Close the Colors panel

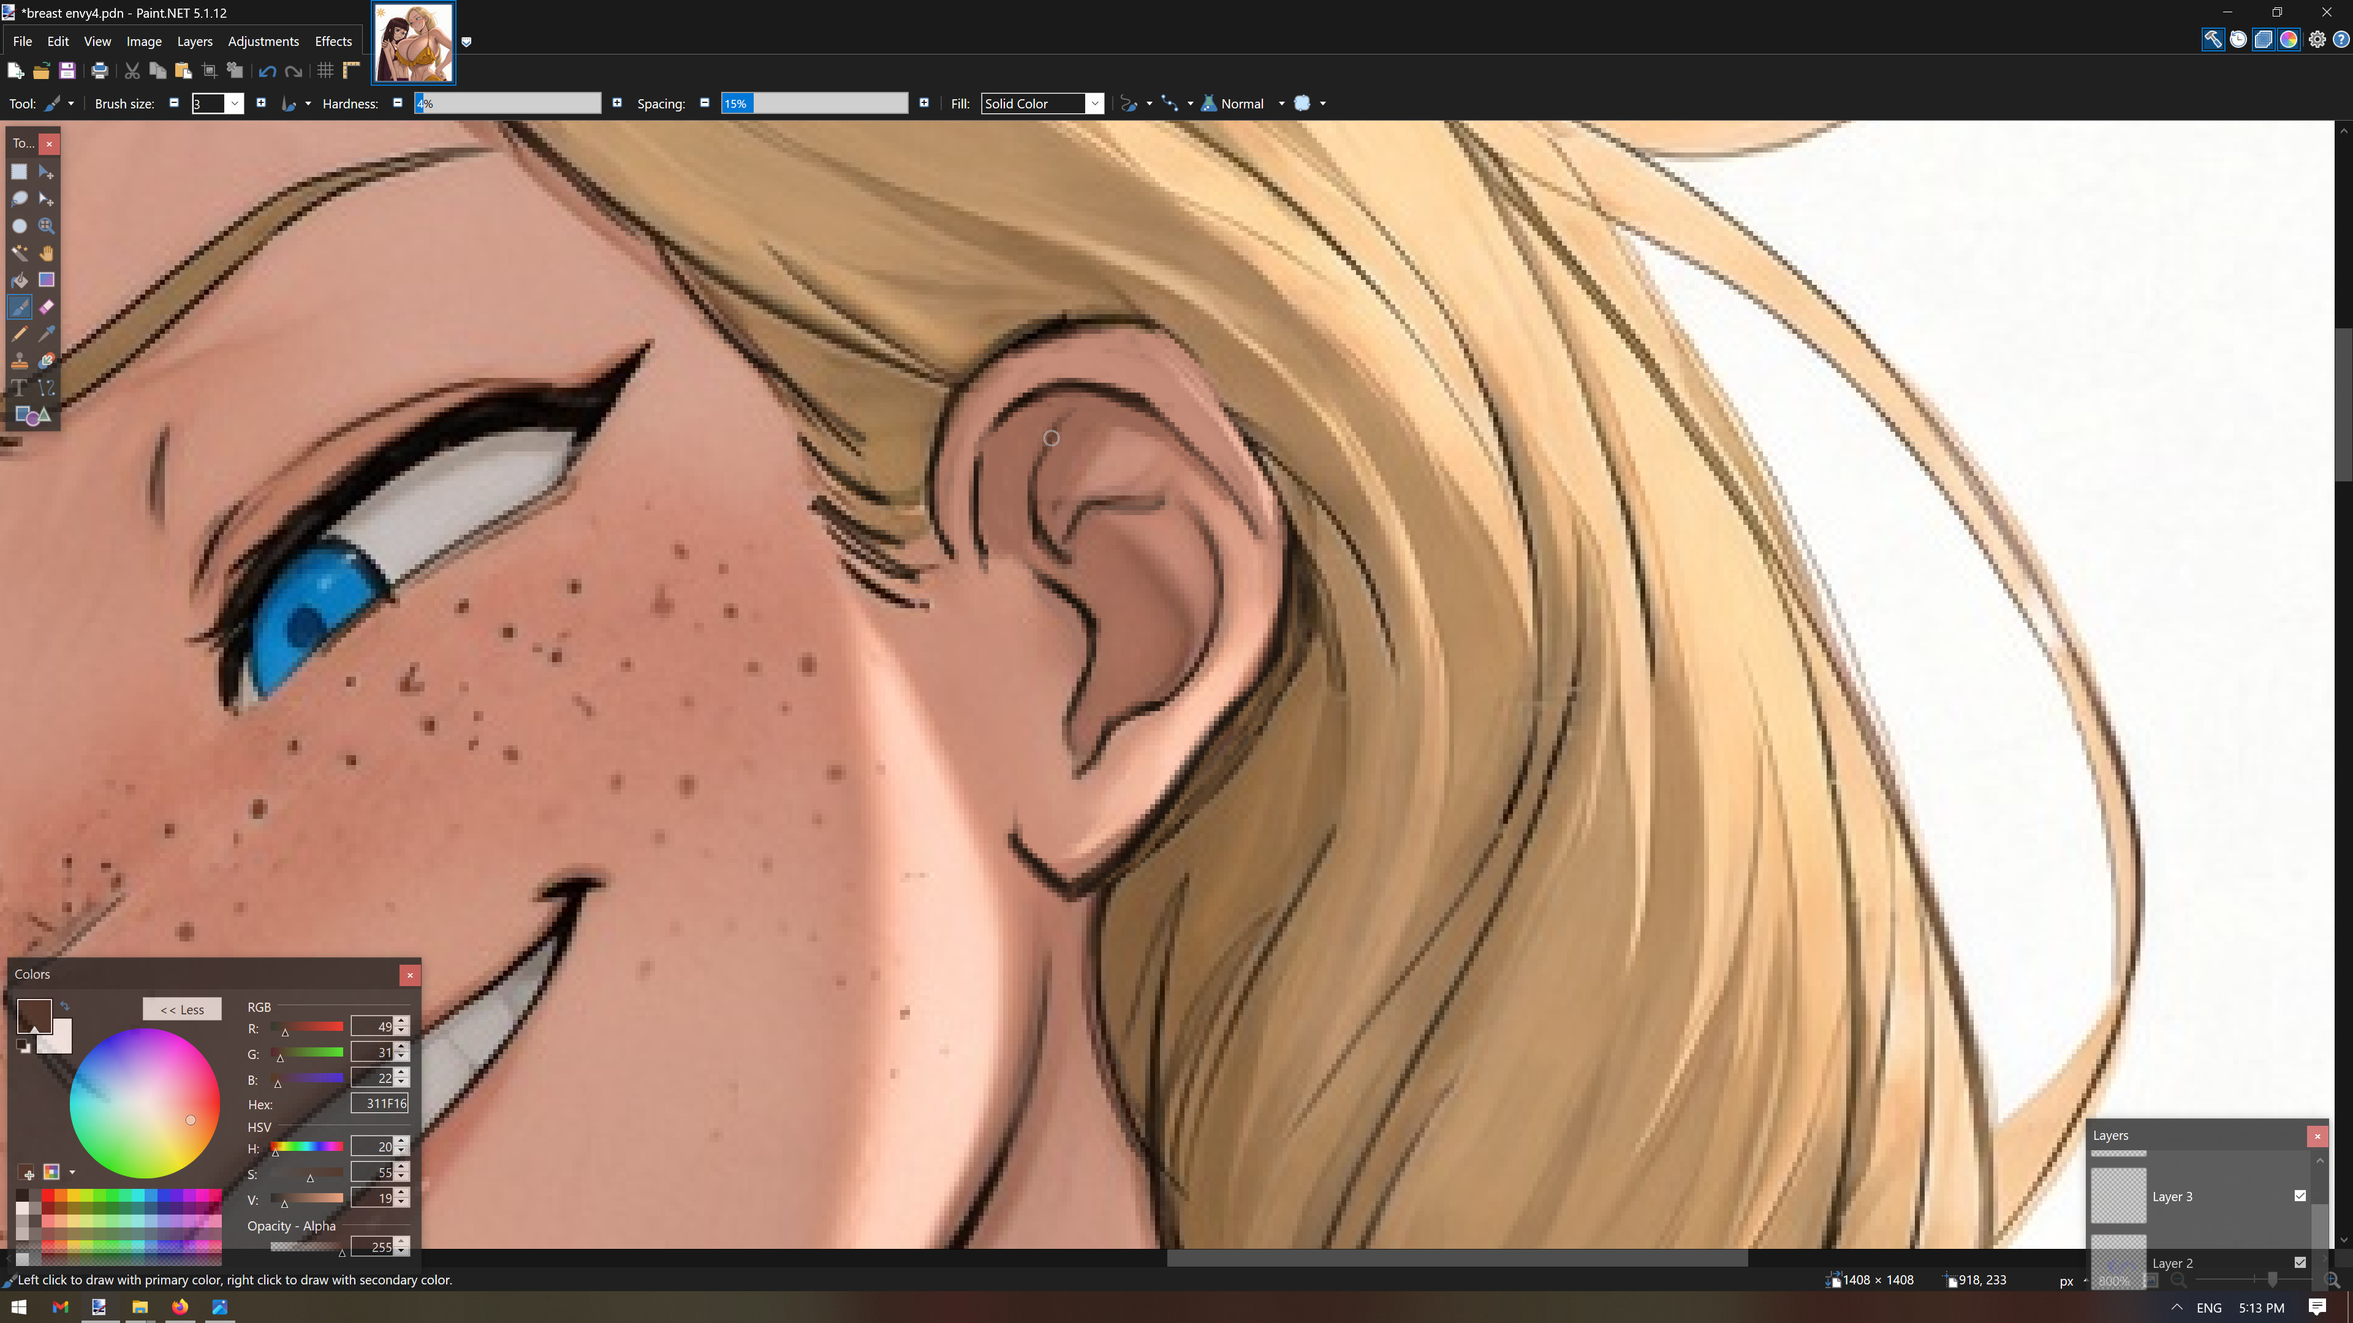(x=410, y=975)
